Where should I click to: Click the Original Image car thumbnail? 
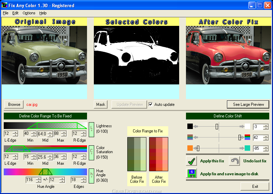44,55
